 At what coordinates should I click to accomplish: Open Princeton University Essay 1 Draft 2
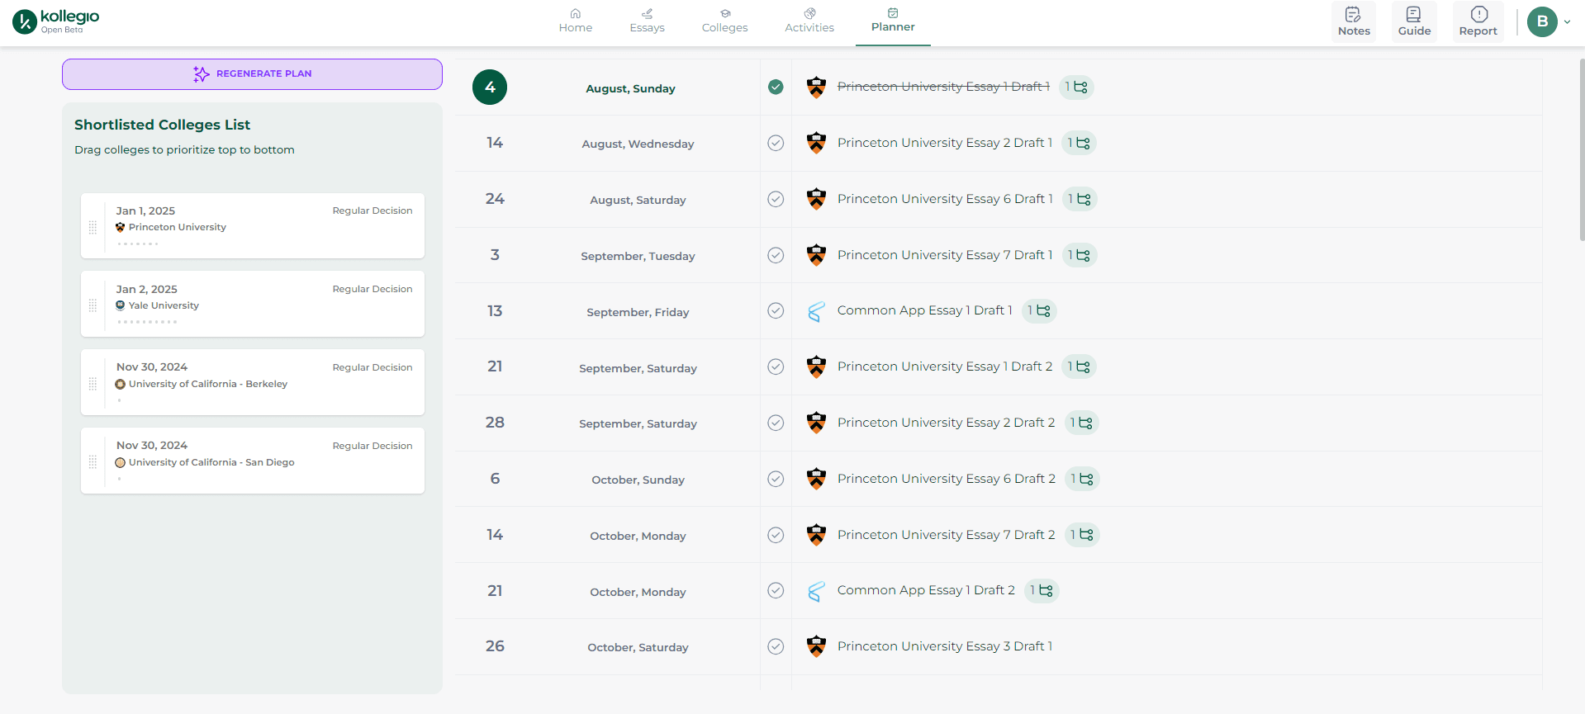tap(945, 366)
